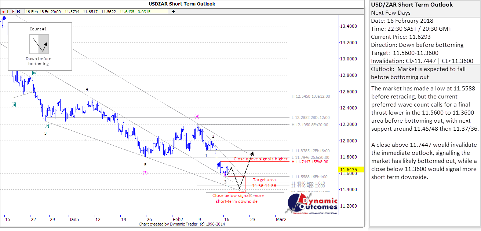Viewport: 481px width, 231px height.
Task: Click the 13.4000 price axis label
Action: [x=348, y=26]
